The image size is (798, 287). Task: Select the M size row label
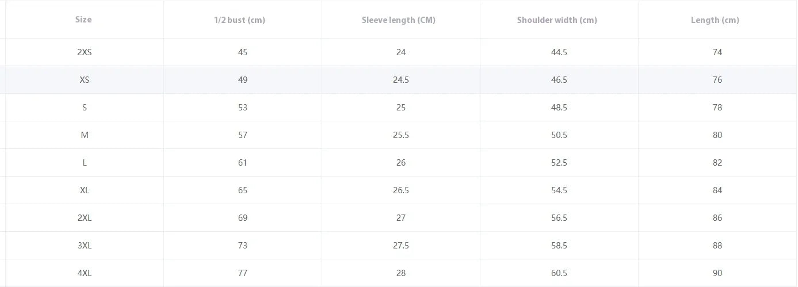[85, 135]
